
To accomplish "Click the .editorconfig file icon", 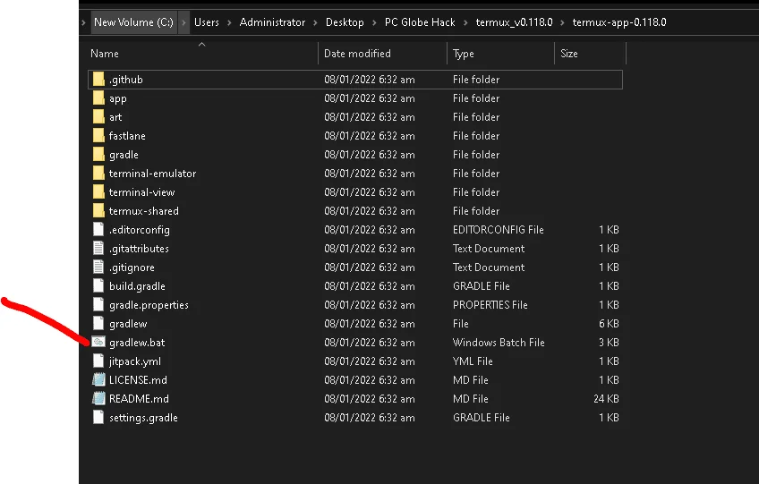I will 98,229.
